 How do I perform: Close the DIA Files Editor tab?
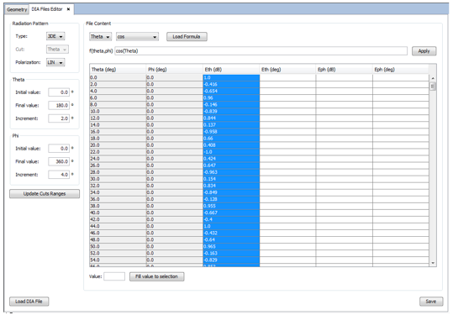point(68,9)
